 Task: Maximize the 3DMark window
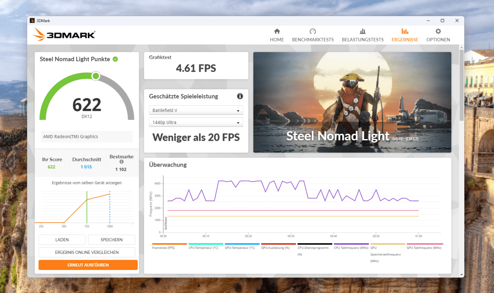point(442,21)
